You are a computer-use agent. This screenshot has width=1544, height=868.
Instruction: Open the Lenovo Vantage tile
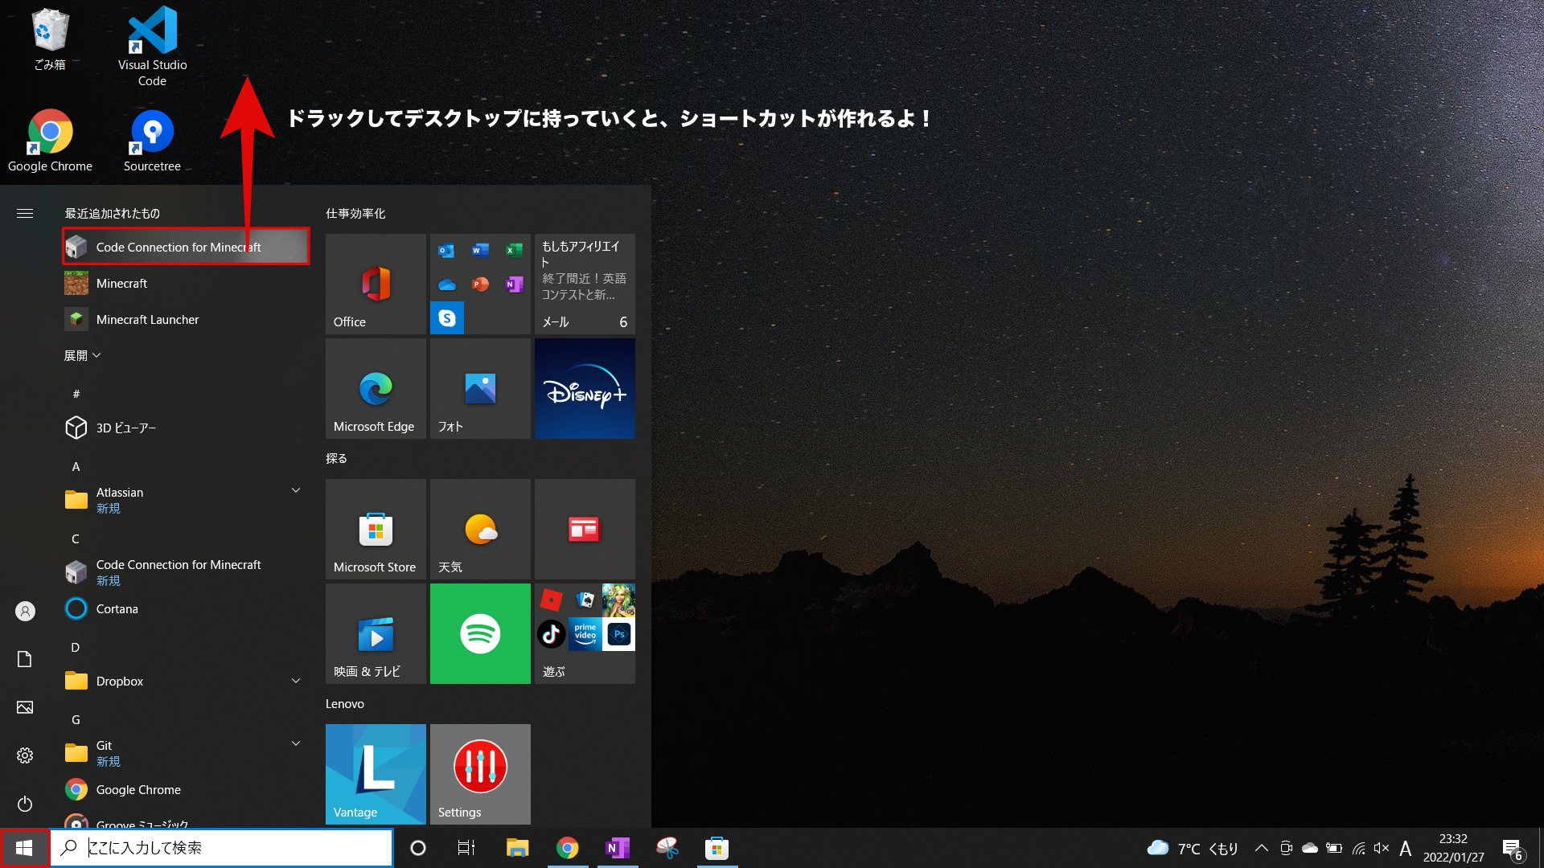pyautogui.click(x=375, y=774)
